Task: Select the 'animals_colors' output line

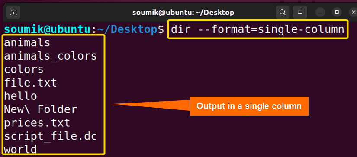Action: click(51, 56)
